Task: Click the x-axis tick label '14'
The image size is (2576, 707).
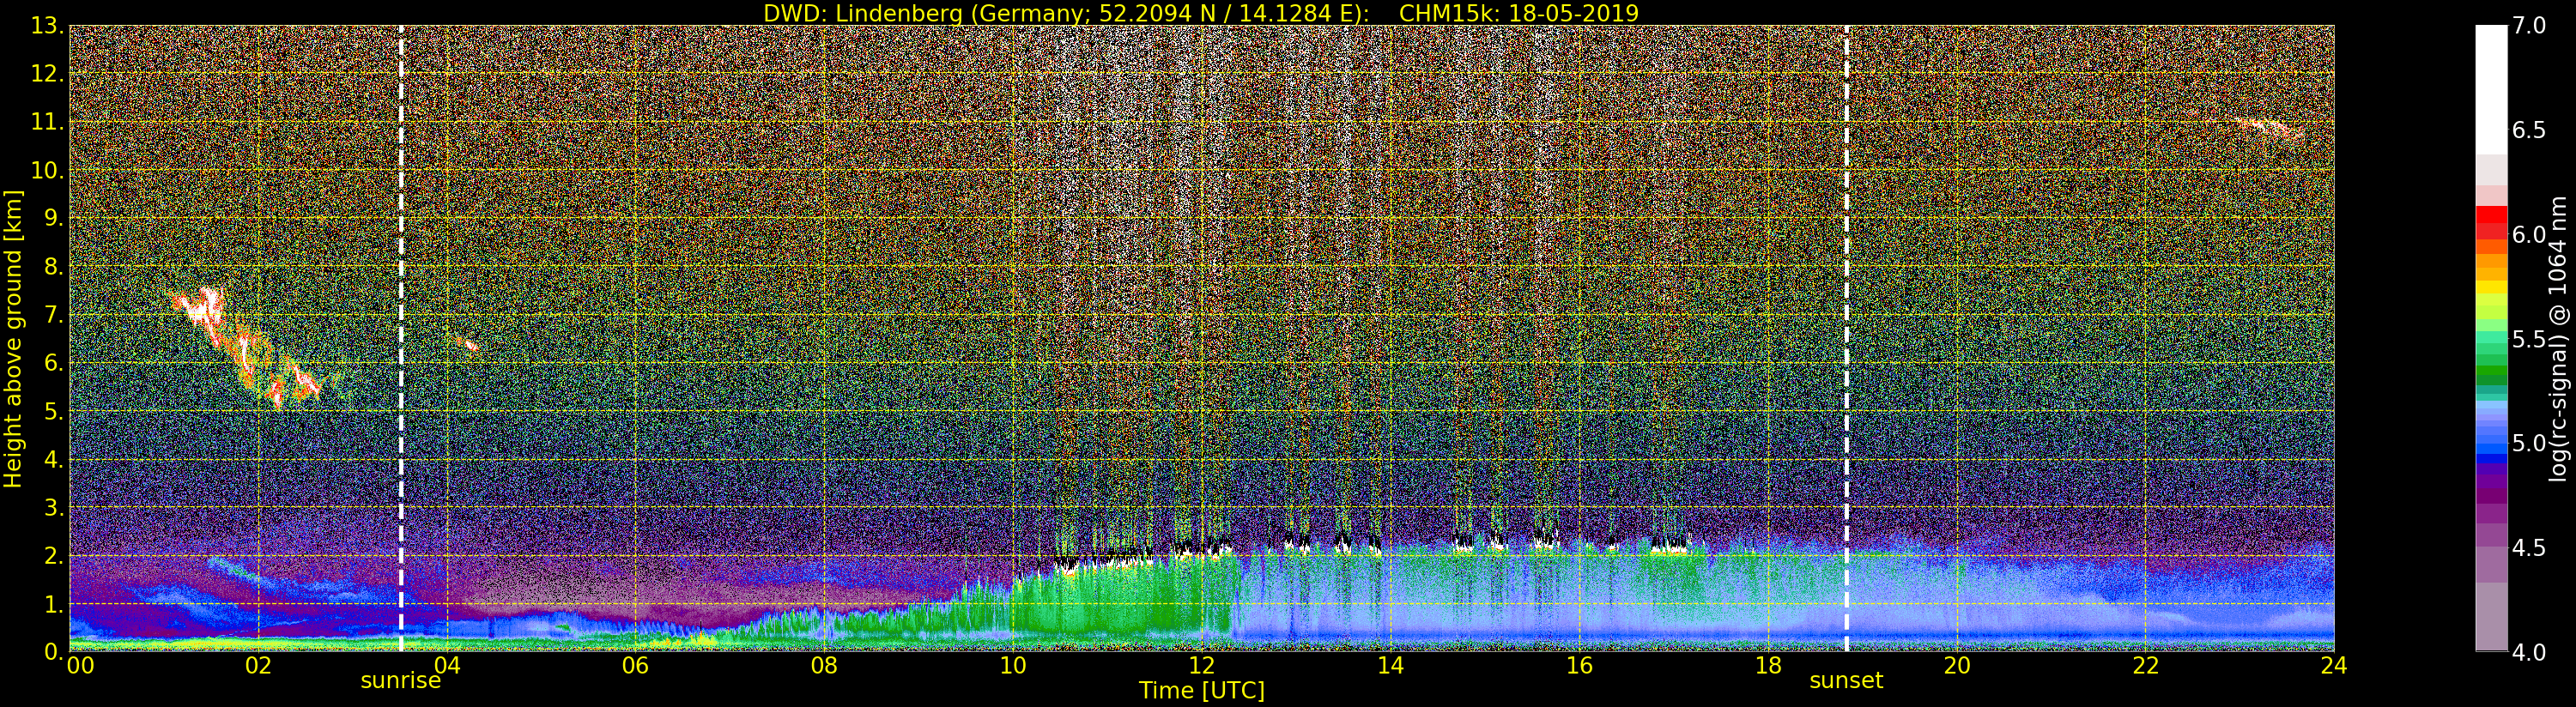Action: pyautogui.click(x=1390, y=666)
